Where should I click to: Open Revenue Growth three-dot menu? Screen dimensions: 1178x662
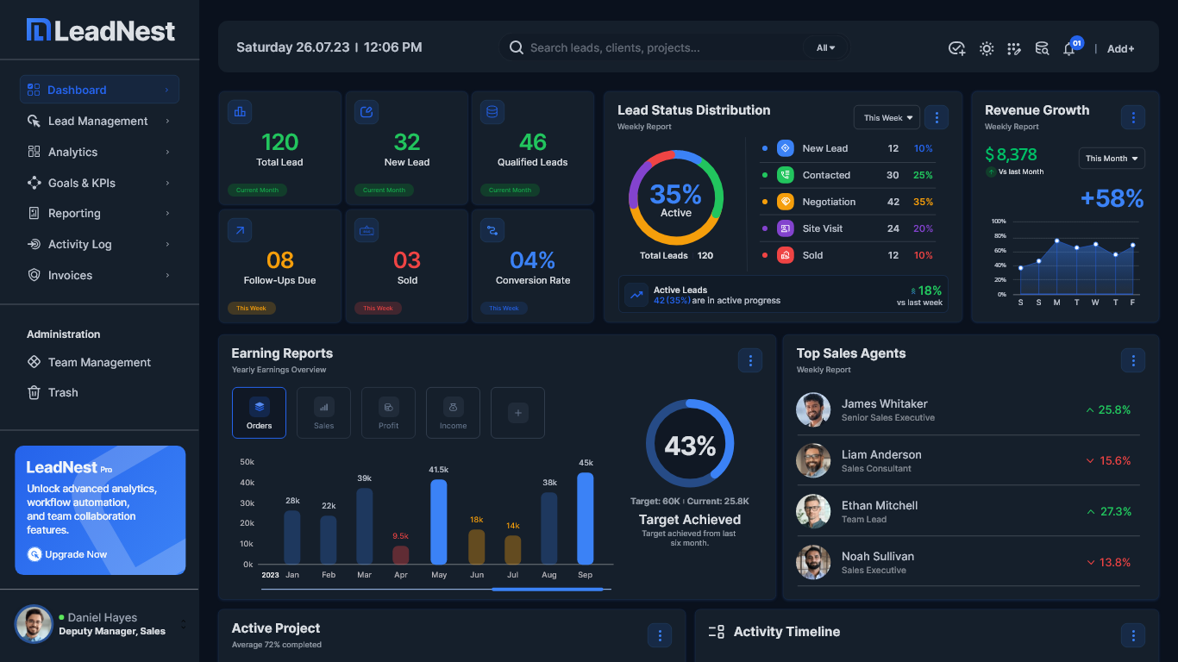tap(1133, 117)
